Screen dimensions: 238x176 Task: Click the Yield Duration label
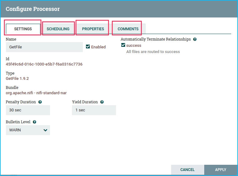click(x=85, y=102)
